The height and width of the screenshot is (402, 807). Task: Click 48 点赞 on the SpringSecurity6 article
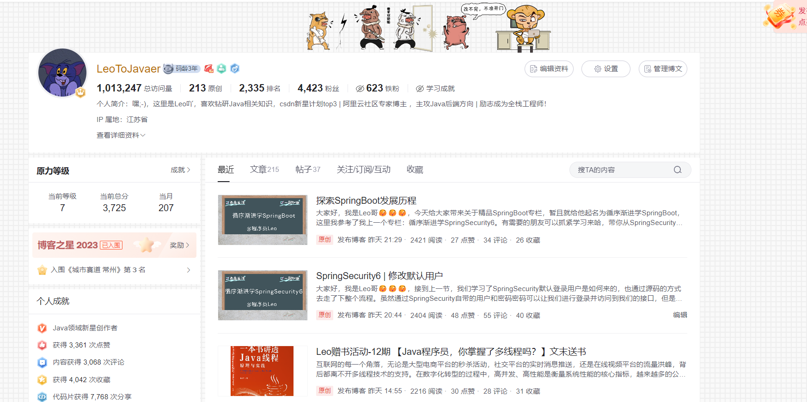[463, 316]
